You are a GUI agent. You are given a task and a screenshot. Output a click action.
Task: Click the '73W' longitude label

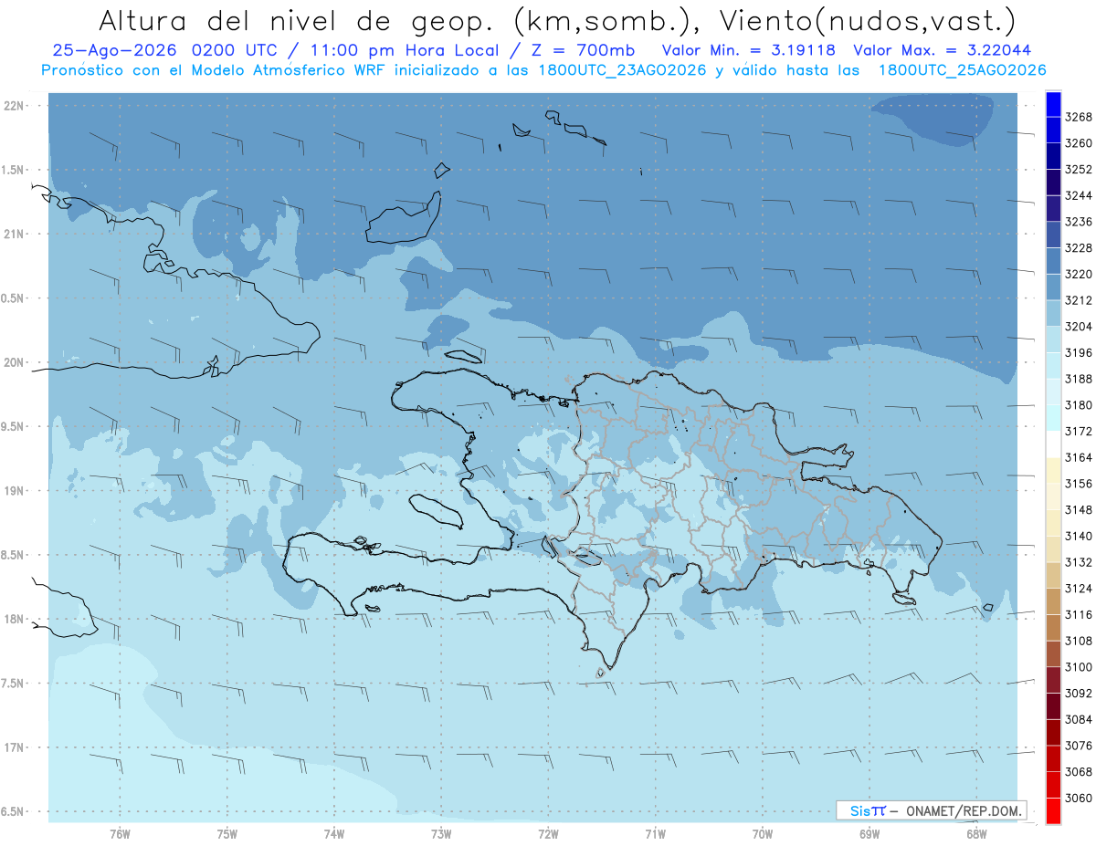[441, 833]
